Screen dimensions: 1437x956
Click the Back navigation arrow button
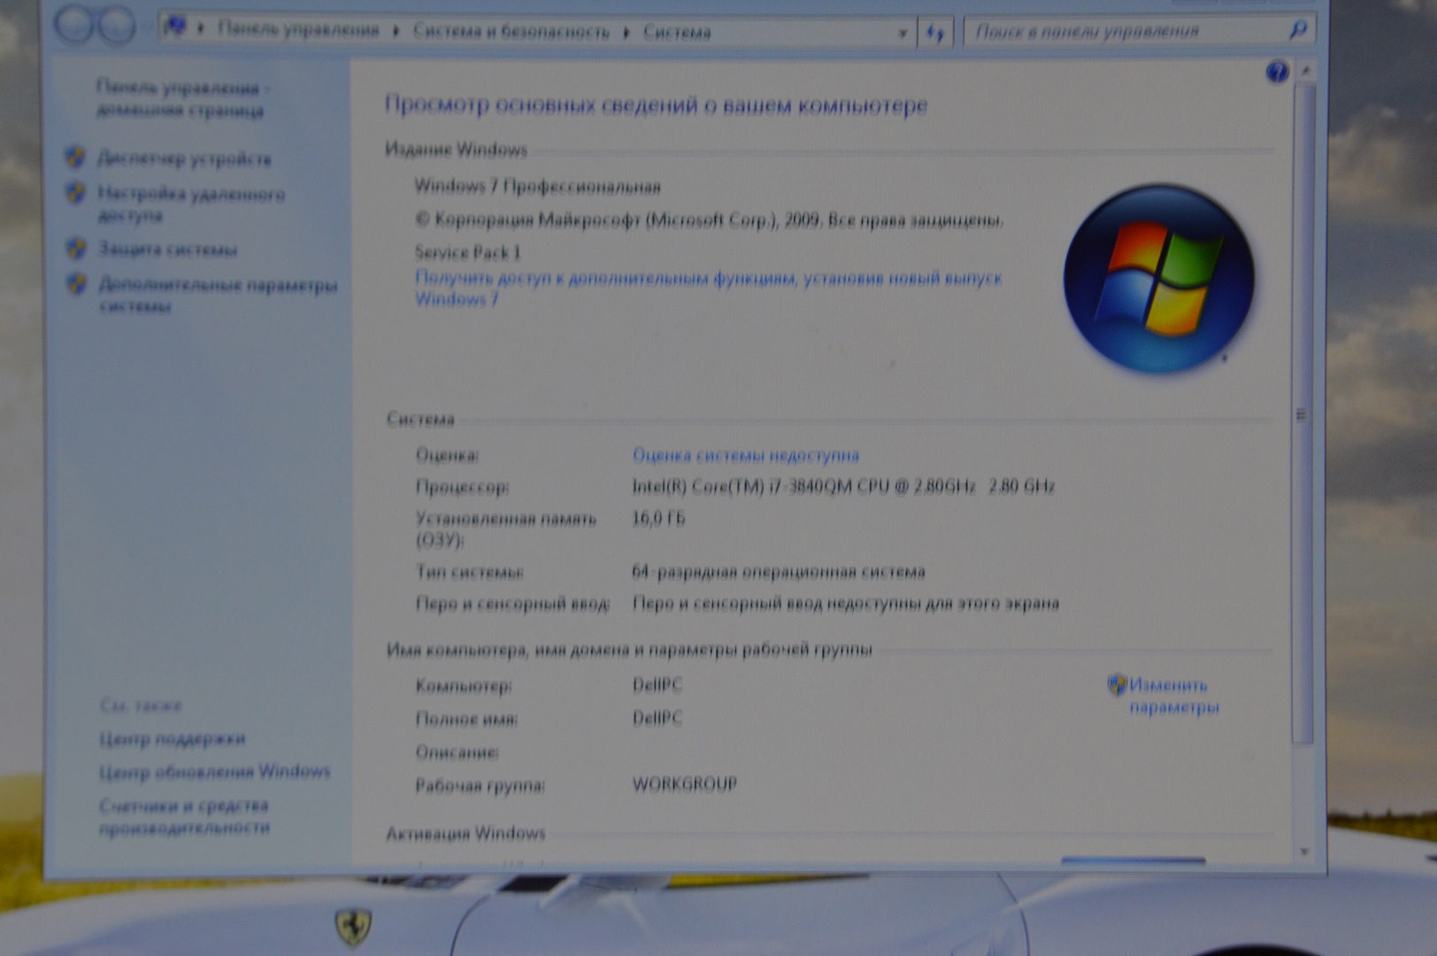pos(74,26)
